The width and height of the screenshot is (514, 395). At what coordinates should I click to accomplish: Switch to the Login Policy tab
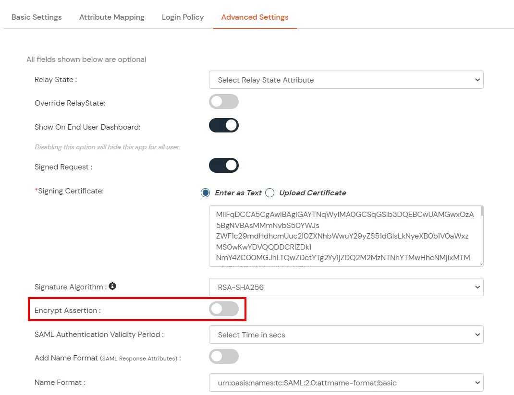pyautogui.click(x=183, y=17)
